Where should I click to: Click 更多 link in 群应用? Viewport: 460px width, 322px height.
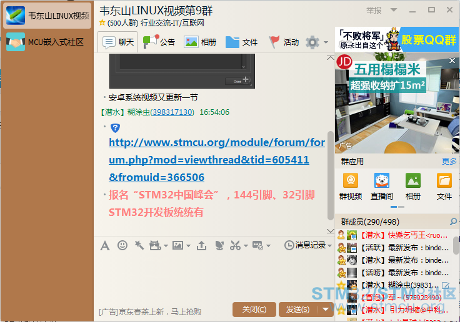(449, 161)
